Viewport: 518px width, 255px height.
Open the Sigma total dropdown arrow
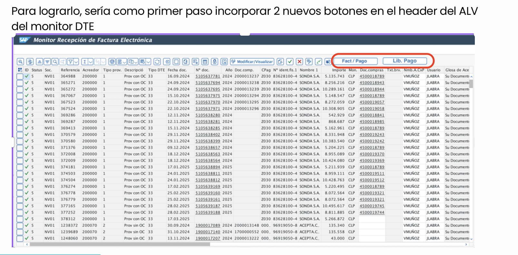tap(91, 61)
